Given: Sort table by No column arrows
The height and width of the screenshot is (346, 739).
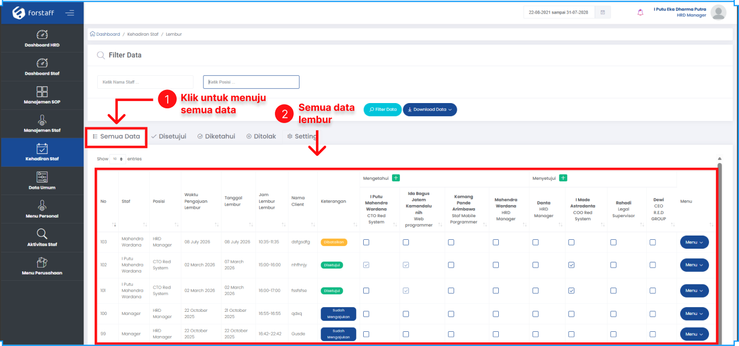Looking at the screenshot, I should point(114,225).
